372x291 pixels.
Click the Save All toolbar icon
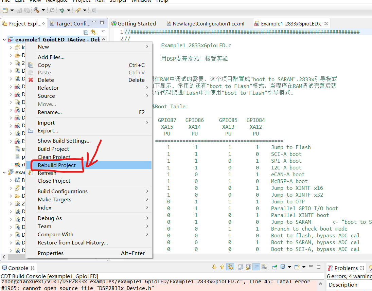[27, 11]
